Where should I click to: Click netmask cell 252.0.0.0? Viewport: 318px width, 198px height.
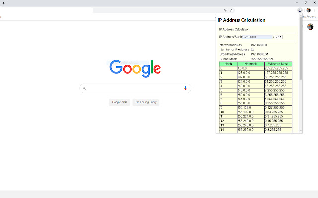(x=251, y=95)
